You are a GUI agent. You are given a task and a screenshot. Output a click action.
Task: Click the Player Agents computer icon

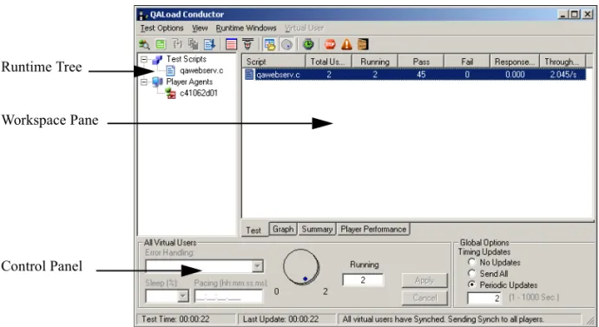(157, 82)
